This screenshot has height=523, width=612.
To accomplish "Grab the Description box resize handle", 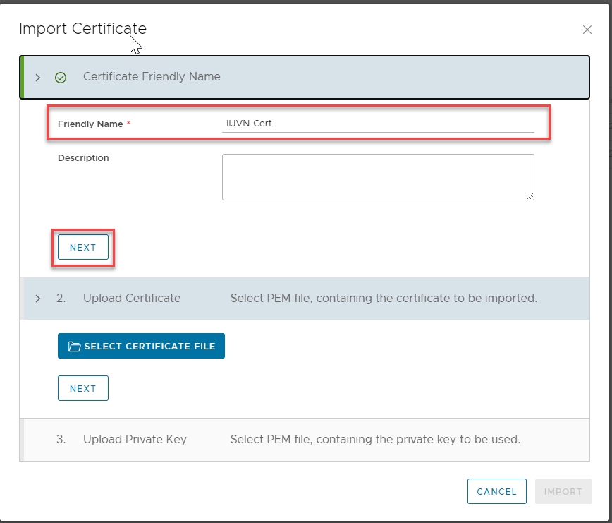I will (530, 196).
